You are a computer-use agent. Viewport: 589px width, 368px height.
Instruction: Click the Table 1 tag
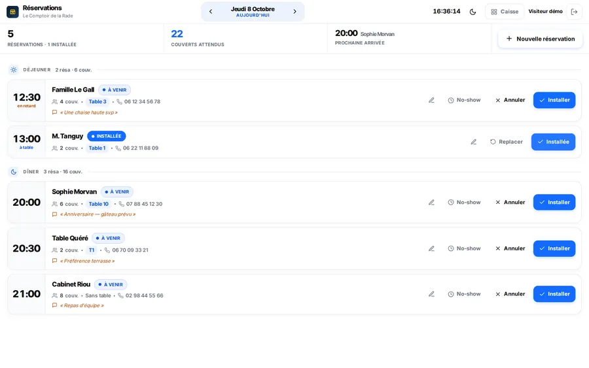click(97, 148)
